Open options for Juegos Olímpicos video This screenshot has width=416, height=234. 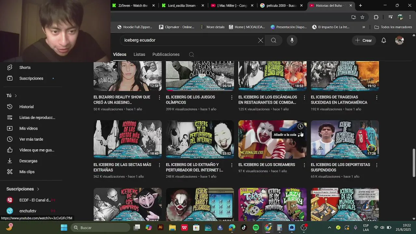(232, 97)
